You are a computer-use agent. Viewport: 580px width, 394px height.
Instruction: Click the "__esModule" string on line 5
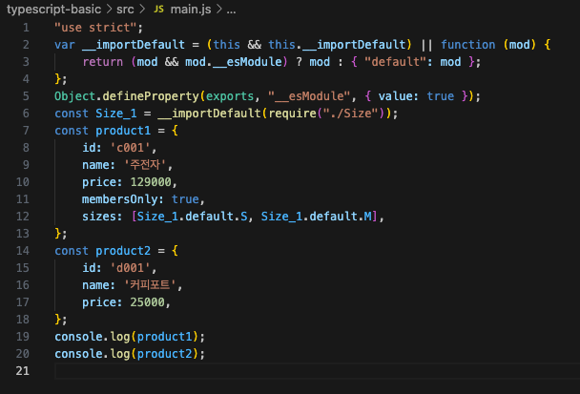[308, 96]
